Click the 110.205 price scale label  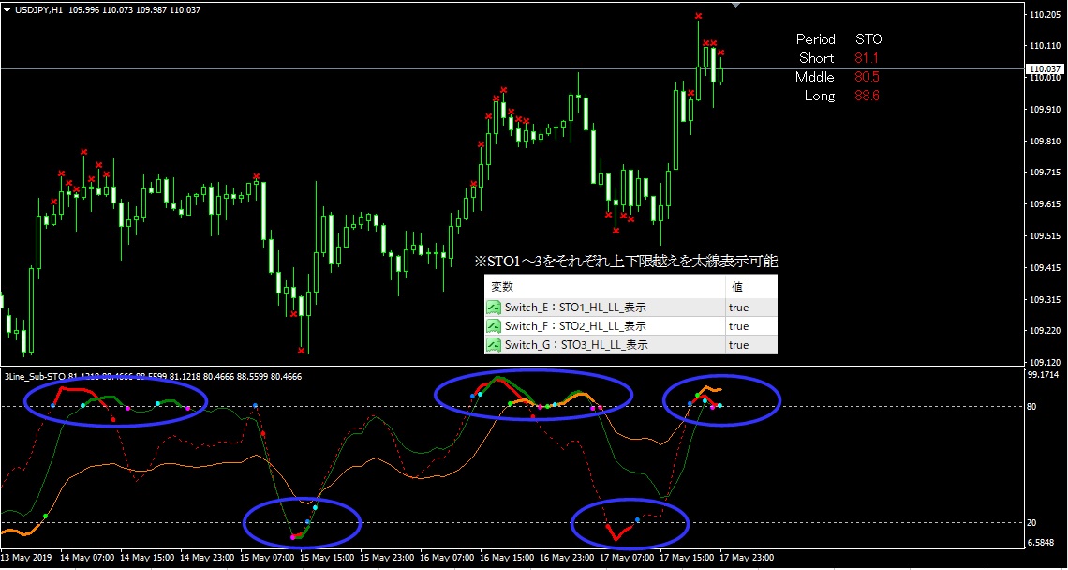(1046, 14)
